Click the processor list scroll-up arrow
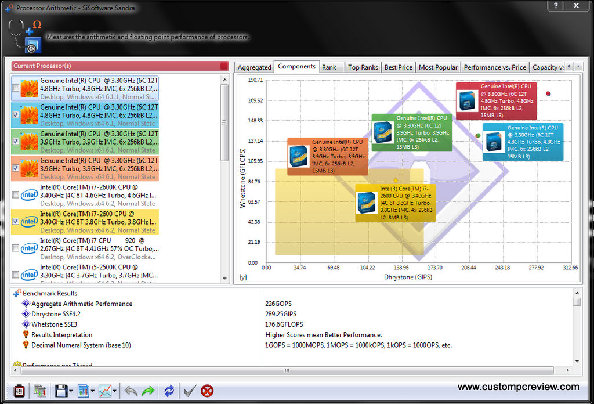This screenshot has width=594, height=404. click(x=224, y=80)
